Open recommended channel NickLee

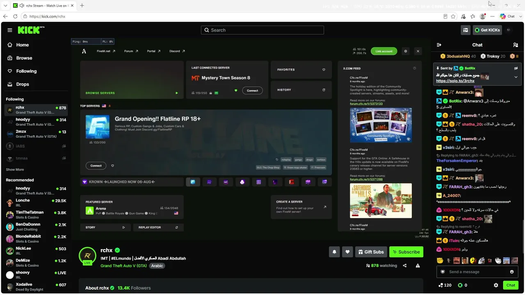pyautogui.click(x=36, y=251)
